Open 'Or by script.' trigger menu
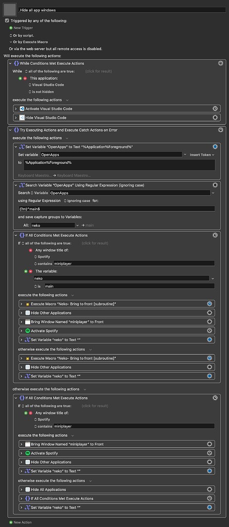Image resolution: width=229 pixels, height=527 pixels. (x=22, y=36)
